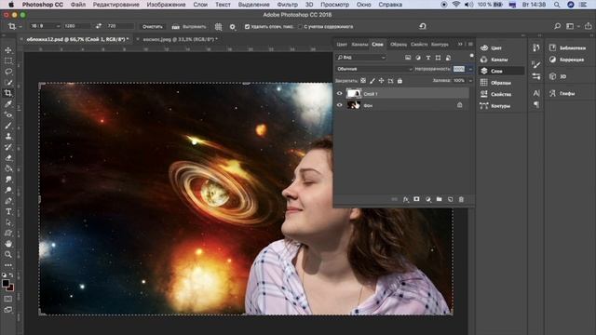Click the foreground color swatch
The width and height of the screenshot is (596, 335).
[6, 283]
